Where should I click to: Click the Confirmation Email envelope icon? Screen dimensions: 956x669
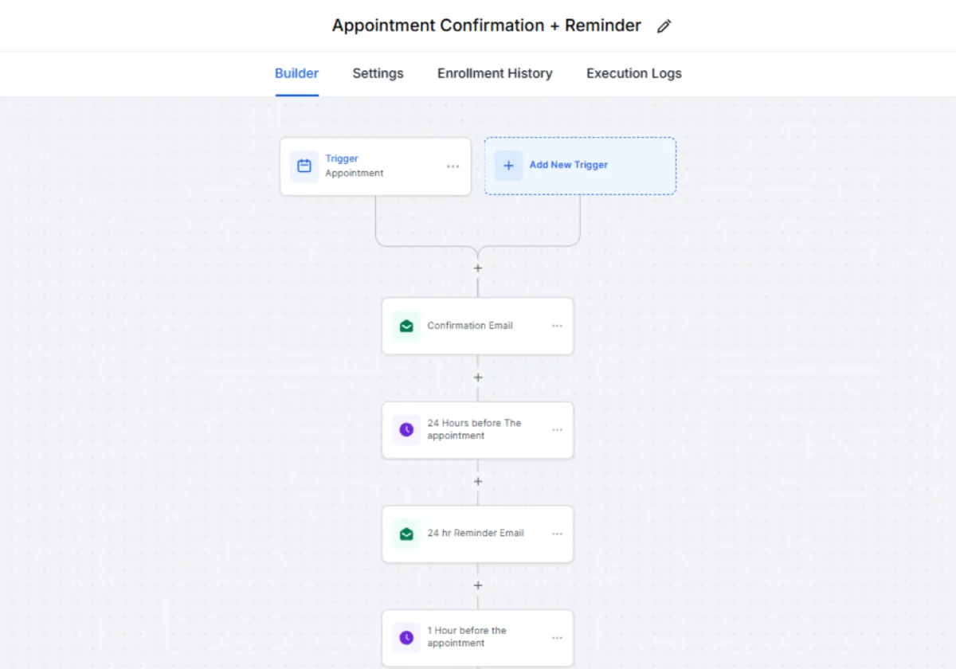[x=406, y=326]
